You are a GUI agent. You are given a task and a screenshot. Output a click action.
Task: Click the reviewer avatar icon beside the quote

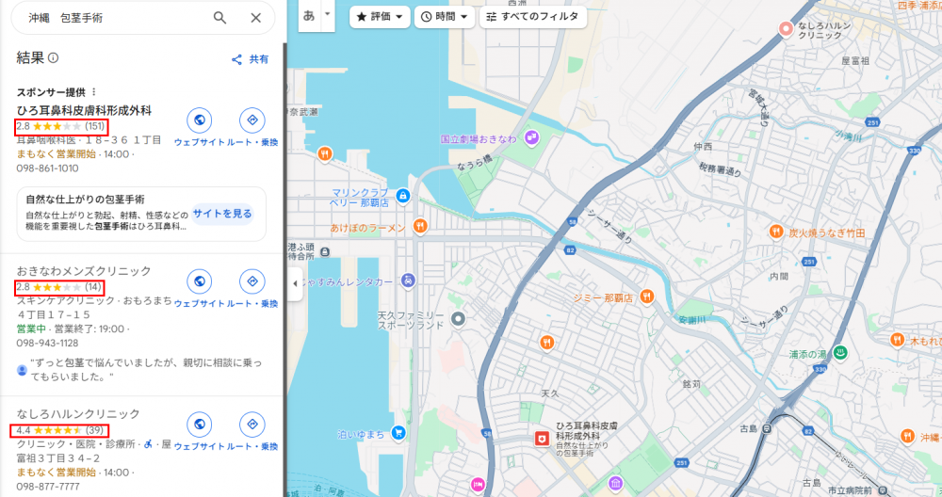point(23,370)
